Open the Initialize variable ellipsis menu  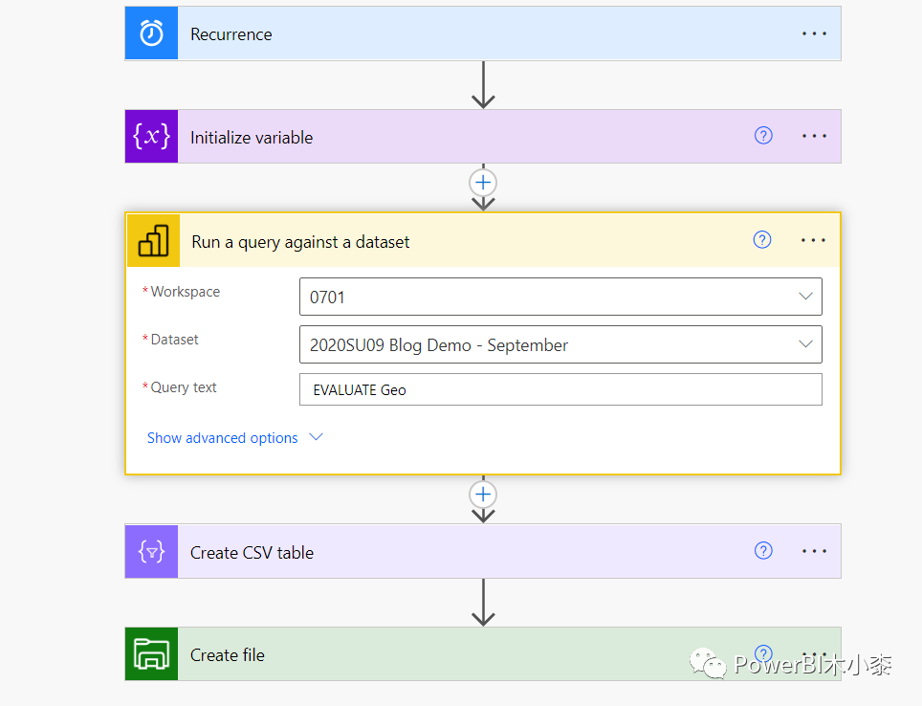(x=814, y=136)
